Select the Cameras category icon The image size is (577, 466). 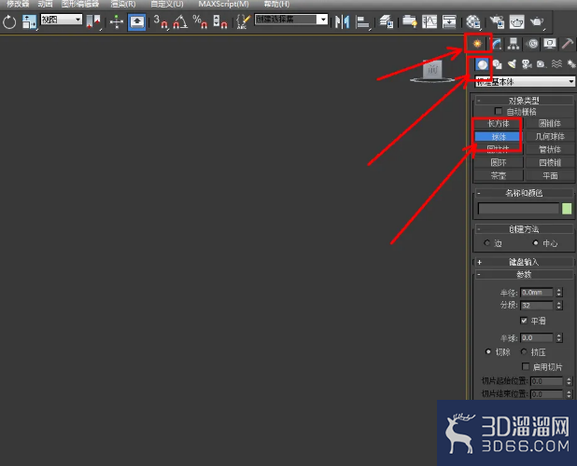tap(527, 64)
